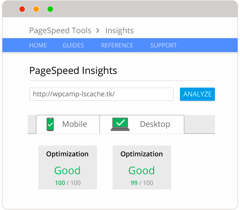The width and height of the screenshot is (240, 210).
Task: Click the desktop score 99 / 100
Action: tap(142, 183)
